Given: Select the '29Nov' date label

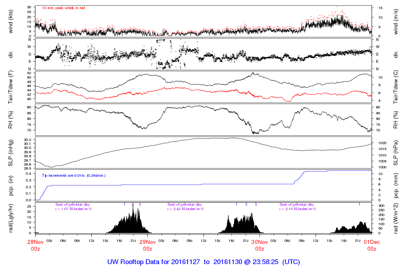Looking at the screenshot, I should 148,242.
